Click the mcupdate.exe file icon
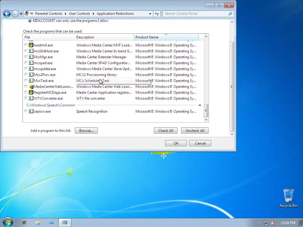Image resolution: width=303 pixels, height=227 pixels. 31,69
